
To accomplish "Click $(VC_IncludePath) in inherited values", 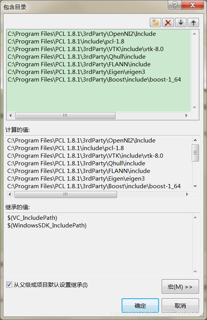I will [32, 218].
